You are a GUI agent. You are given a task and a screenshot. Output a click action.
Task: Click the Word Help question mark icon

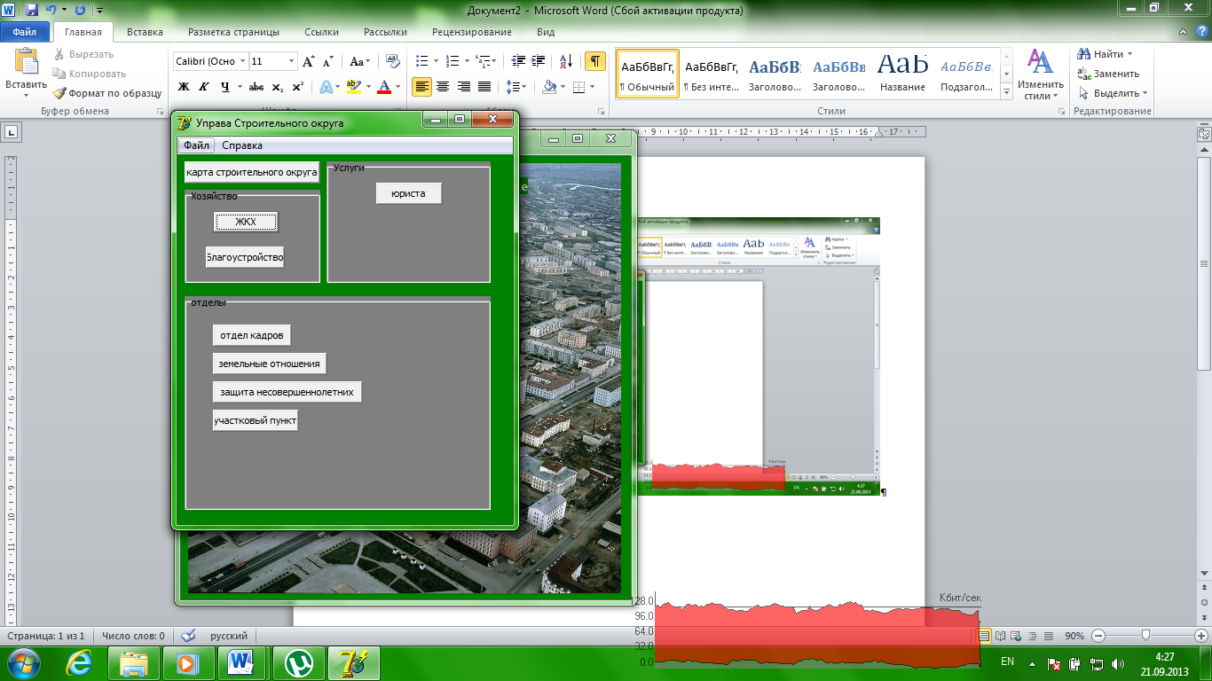tap(1200, 31)
